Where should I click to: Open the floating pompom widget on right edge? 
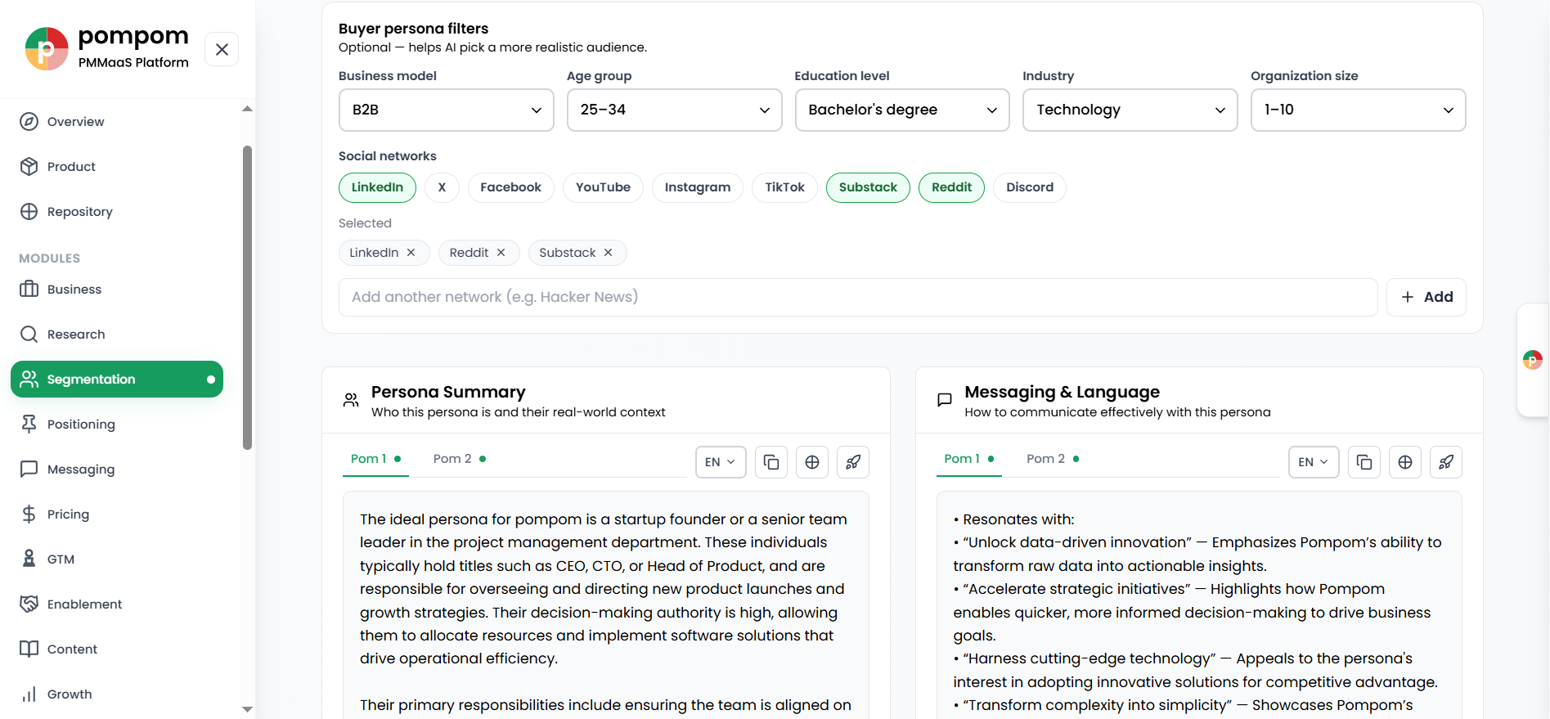[1533, 360]
